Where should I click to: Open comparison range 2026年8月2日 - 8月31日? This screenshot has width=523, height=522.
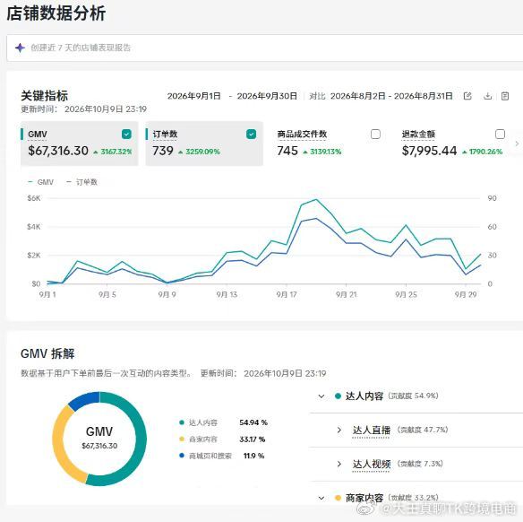click(x=391, y=96)
